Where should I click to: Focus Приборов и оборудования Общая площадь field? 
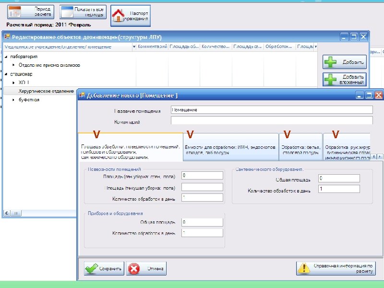[x=202, y=222]
